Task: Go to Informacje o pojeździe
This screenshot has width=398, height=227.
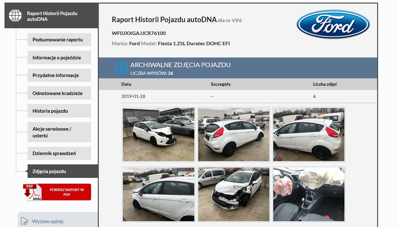Action: [x=59, y=58]
